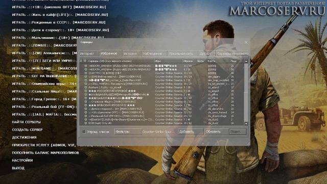Click НАЙТИ СЕРВЕРЫ in main menu
This screenshot has width=327, height=184.
[26, 122]
